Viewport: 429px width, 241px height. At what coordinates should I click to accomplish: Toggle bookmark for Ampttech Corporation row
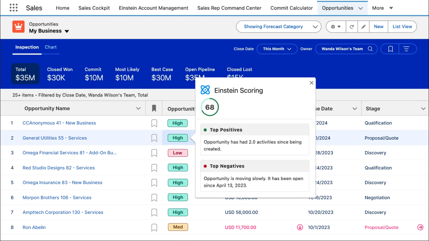coord(154,213)
